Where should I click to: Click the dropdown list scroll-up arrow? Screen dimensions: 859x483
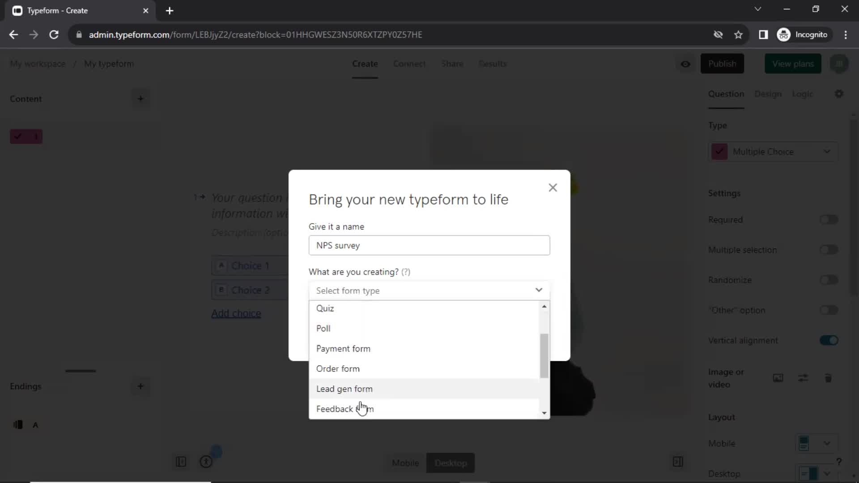(544, 306)
